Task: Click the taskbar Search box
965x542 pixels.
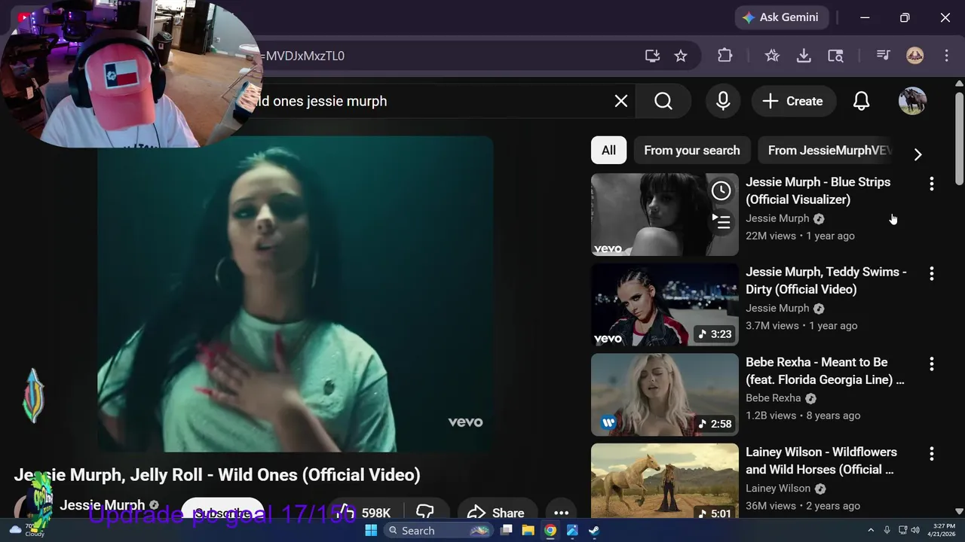Action: tap(440, 531)
